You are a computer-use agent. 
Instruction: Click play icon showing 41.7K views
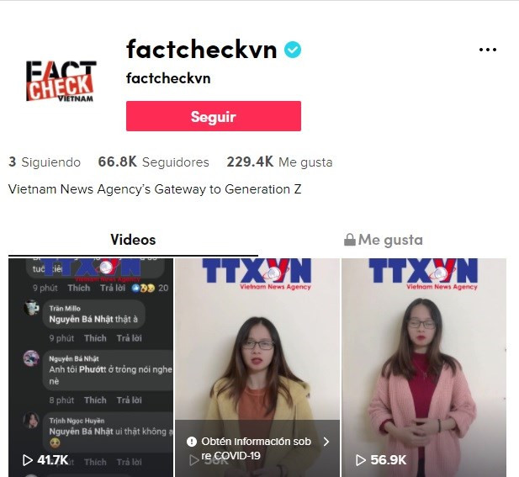point(28,460)
